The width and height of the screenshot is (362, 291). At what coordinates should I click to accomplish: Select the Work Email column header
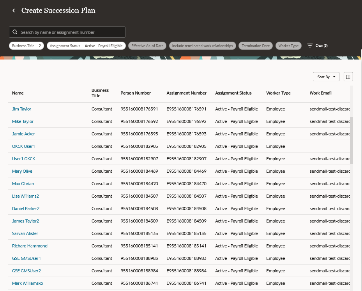tap(320, 93)
